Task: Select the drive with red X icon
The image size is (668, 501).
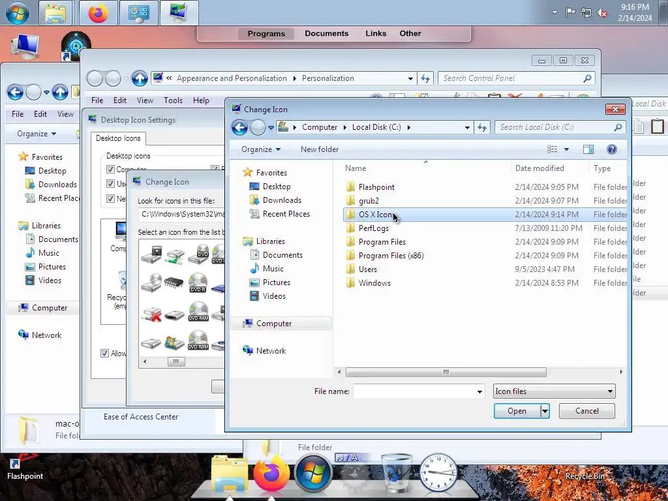Action: pos(151,314)
